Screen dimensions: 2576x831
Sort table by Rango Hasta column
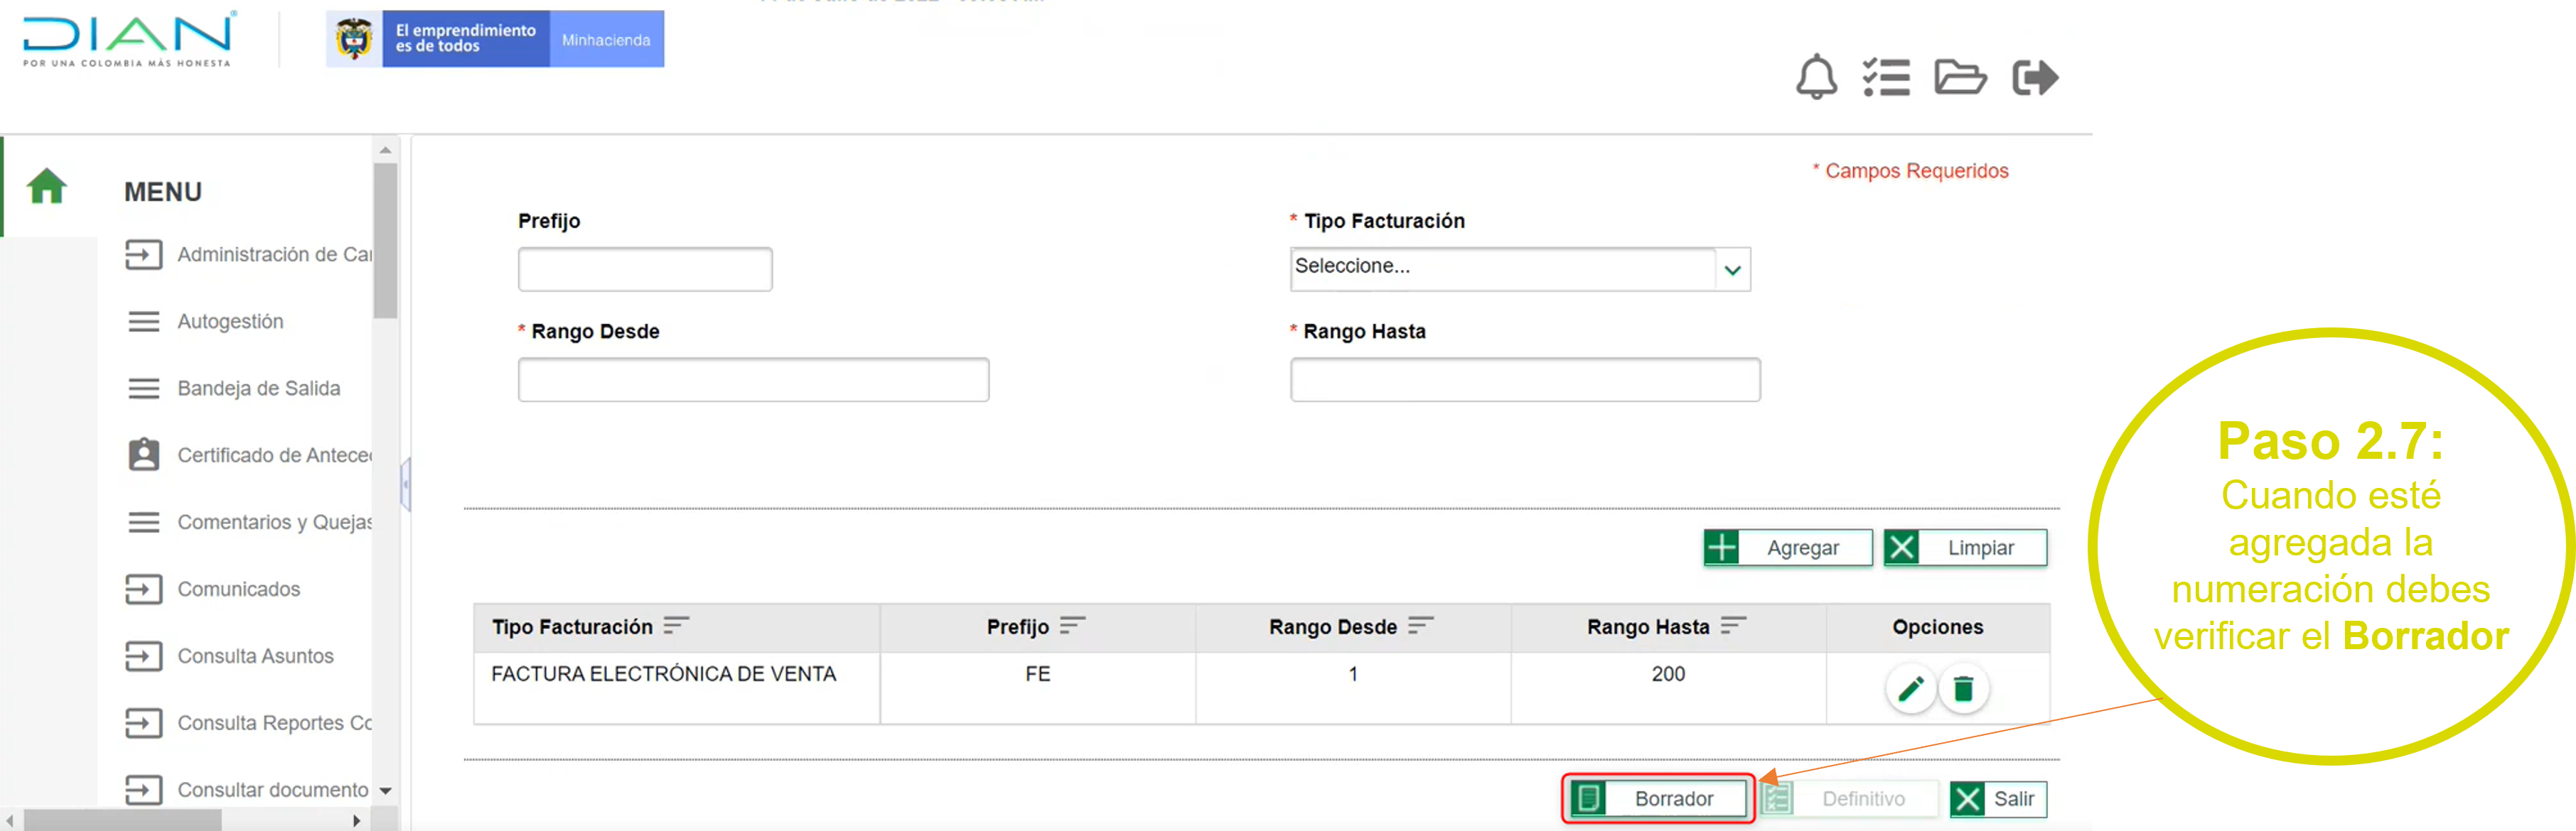click(x=1733, y=625)
